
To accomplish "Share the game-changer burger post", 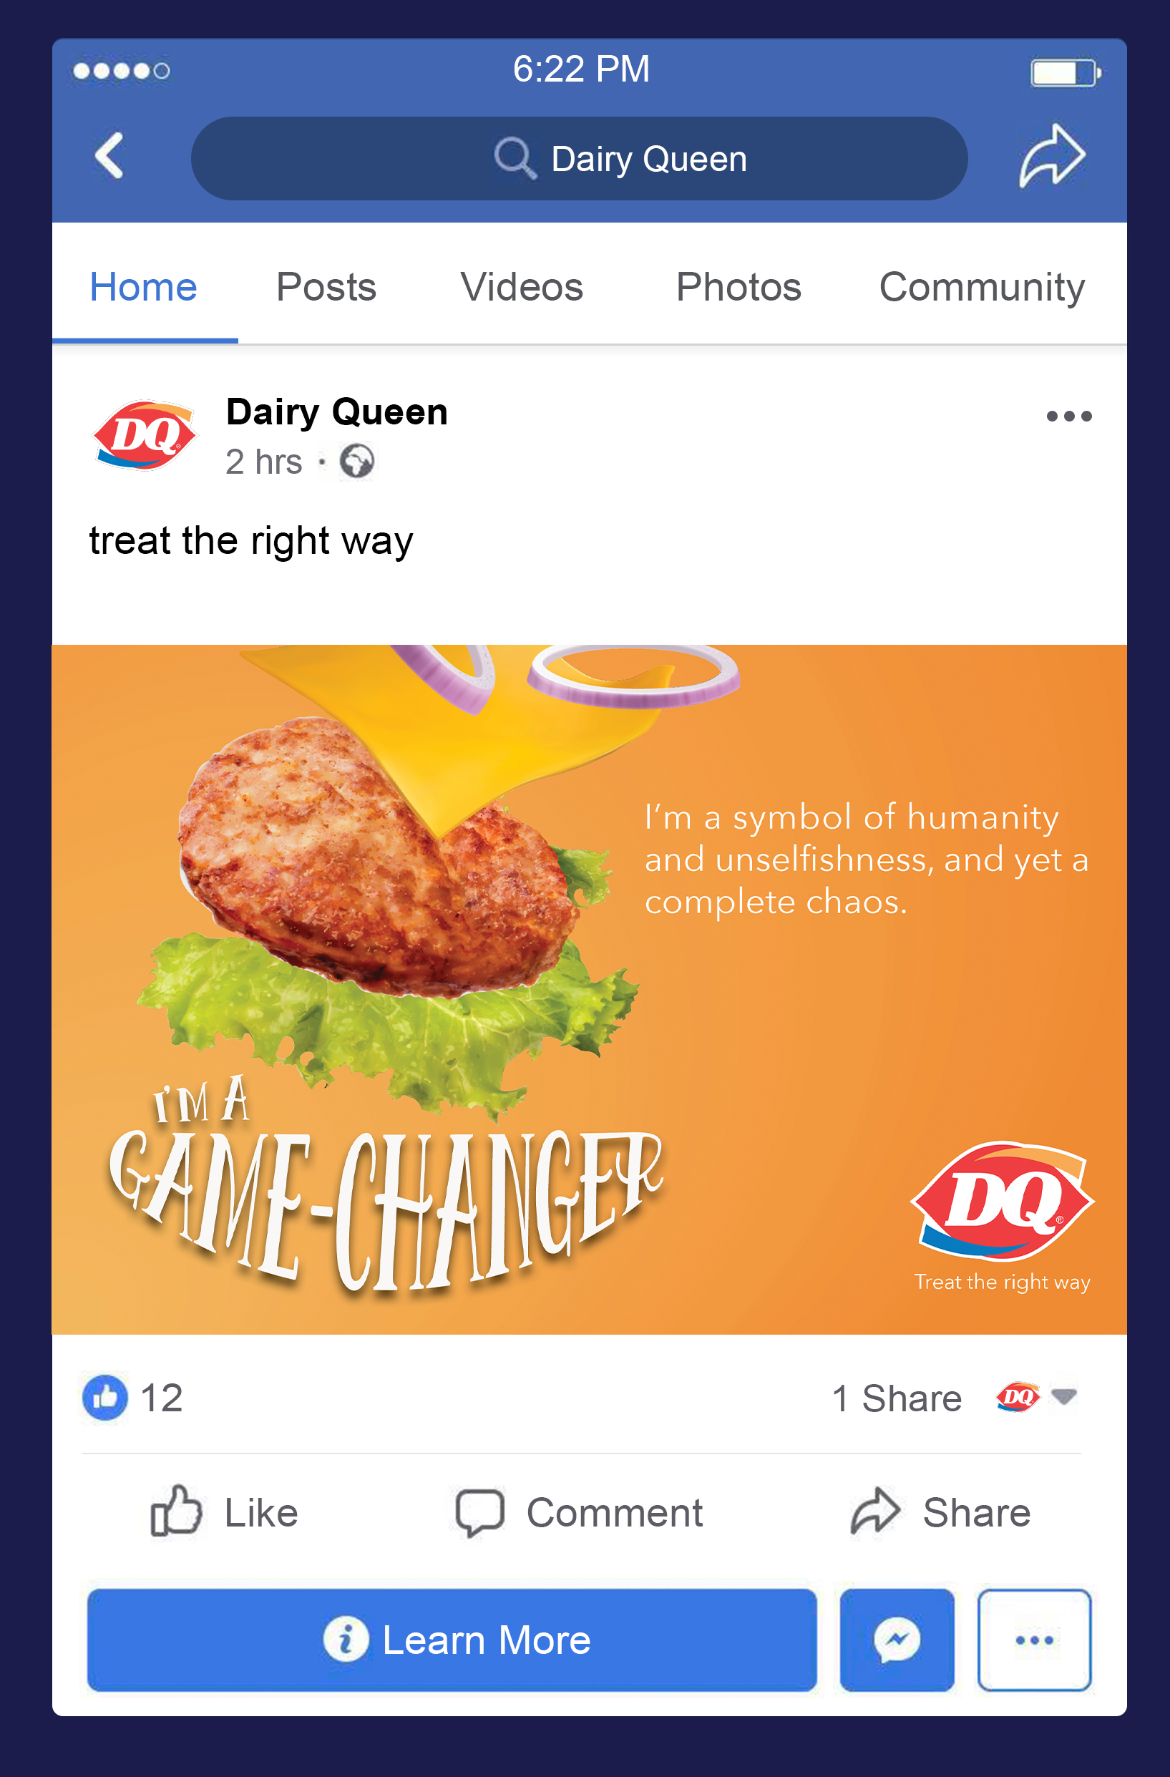I will coord(940,1512).
